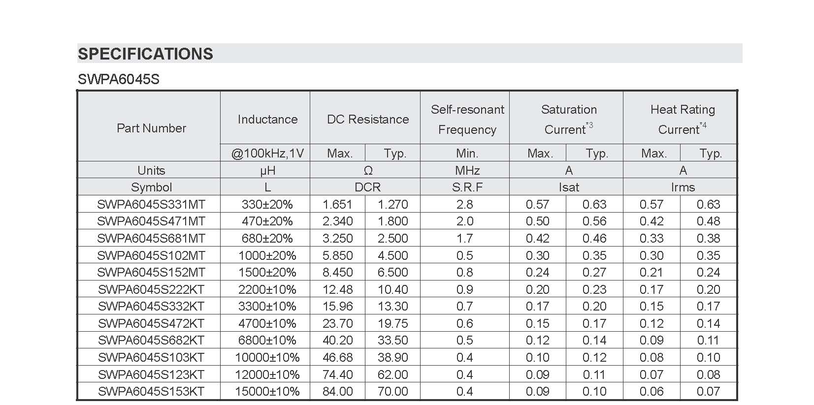Click part number SWPA6045S331MT
Screen dimensions: 814x405
151,204
